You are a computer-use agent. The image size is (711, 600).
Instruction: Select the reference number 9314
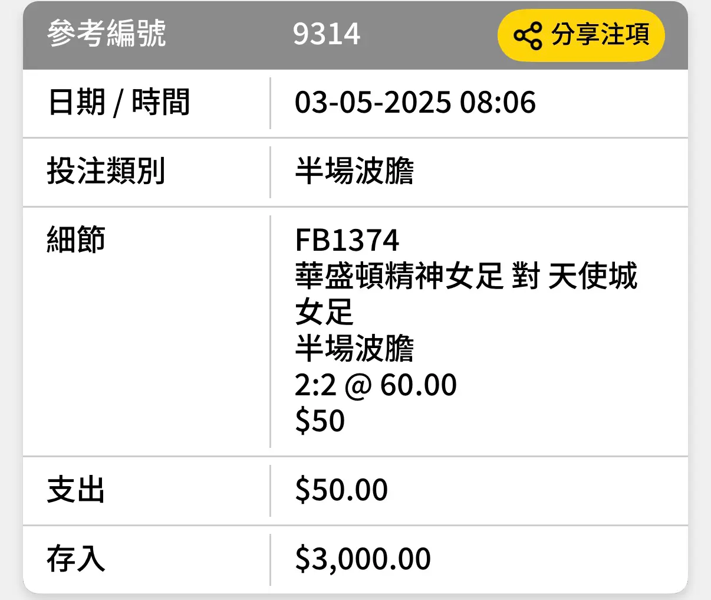(327, 34)
